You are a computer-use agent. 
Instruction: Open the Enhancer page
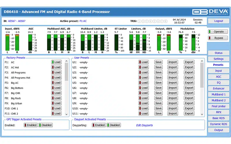[219, 88]
